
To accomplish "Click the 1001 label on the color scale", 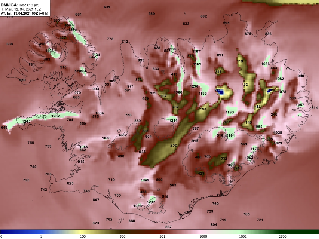I will 243,236.
